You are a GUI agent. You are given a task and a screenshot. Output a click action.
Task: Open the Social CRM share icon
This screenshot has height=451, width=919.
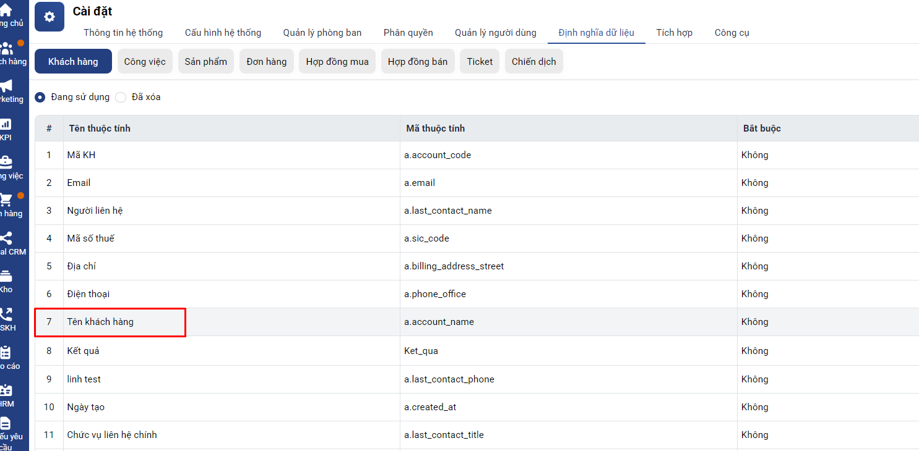click(x=6, y=238)
